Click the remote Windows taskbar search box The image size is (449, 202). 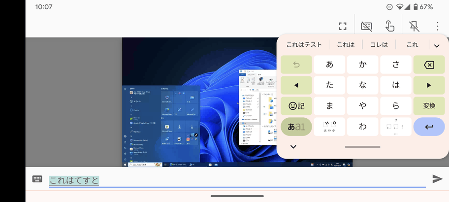(x=145, y=165)
